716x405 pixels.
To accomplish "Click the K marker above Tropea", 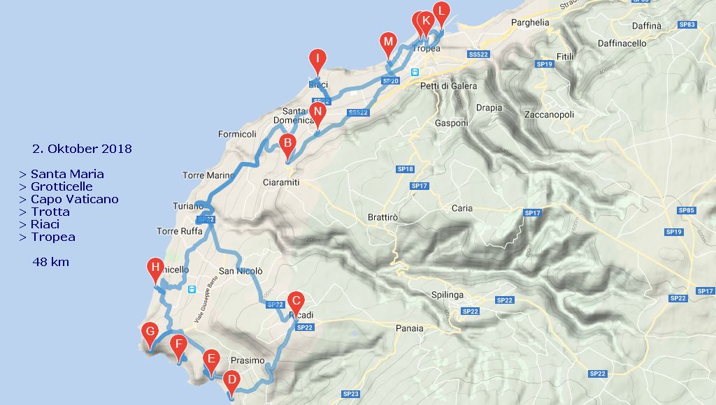I will [x=427, y=24].
